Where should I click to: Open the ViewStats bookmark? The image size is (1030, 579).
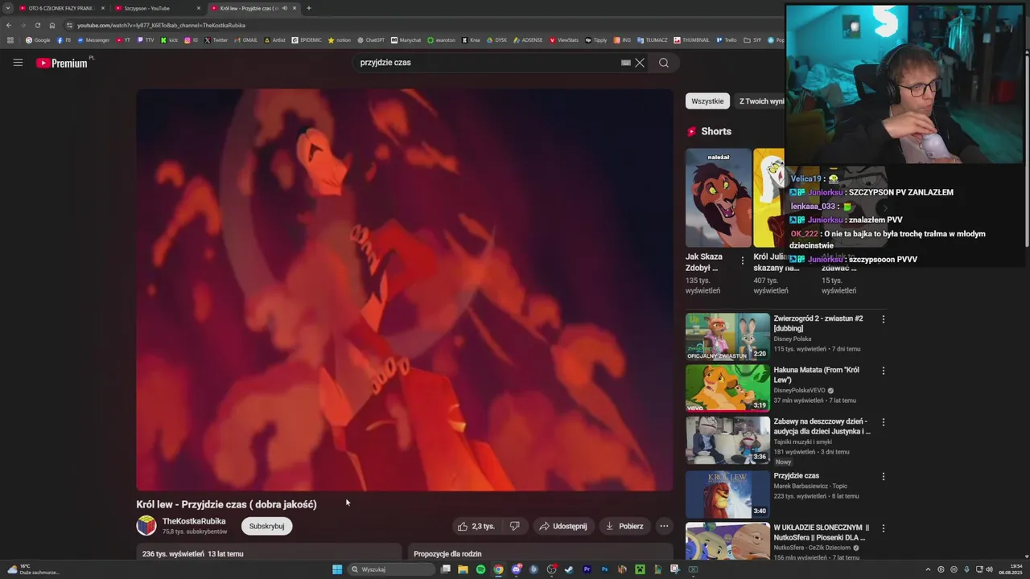[563, 39]
